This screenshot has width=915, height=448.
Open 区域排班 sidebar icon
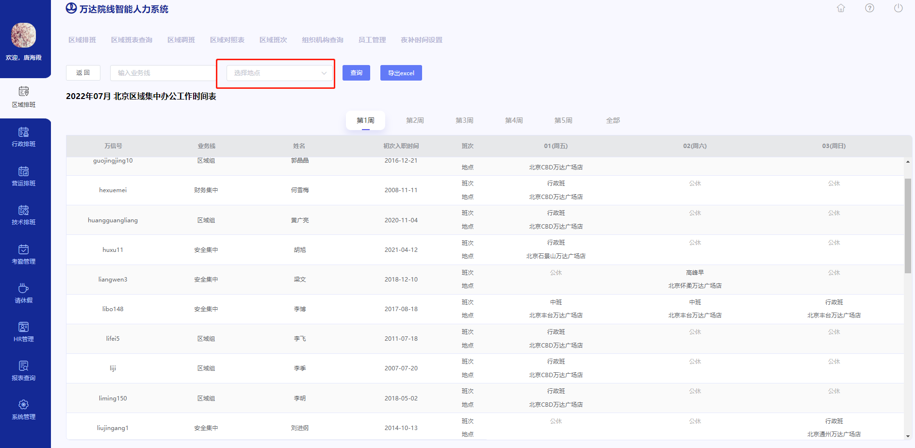[x=24, y=91]
